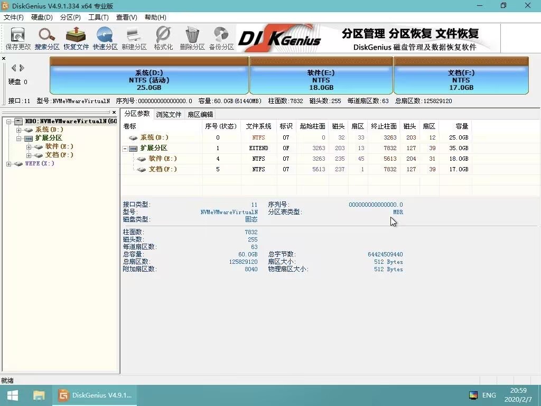541x406 pixels.
Task: Collapse HD0 NVMeVMwareVirtualN tree node
Action: (9, 122)
